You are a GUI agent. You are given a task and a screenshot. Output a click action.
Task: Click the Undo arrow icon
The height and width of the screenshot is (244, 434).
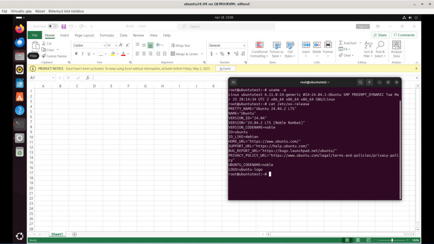[71, 26]
